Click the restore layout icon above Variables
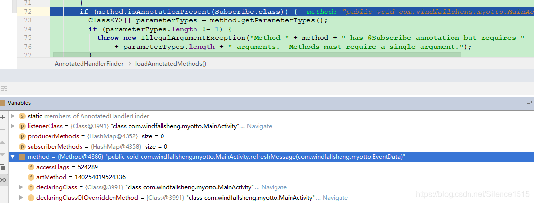 [4, 88]
